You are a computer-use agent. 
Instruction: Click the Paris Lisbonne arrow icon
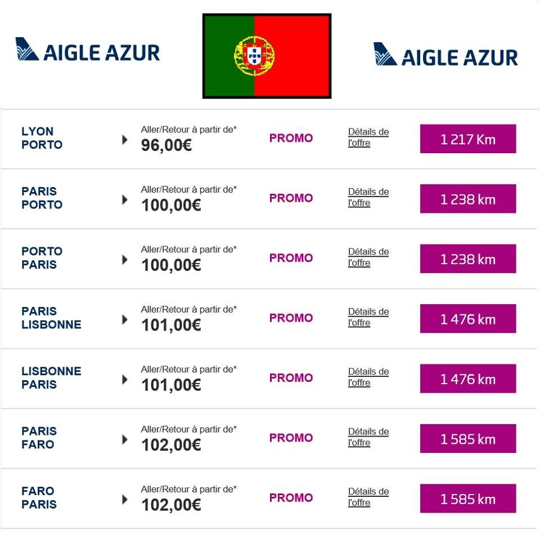coord(125,320)
